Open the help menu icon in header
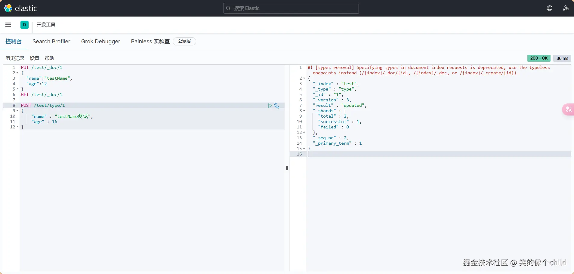 click(x=550, y=8)
